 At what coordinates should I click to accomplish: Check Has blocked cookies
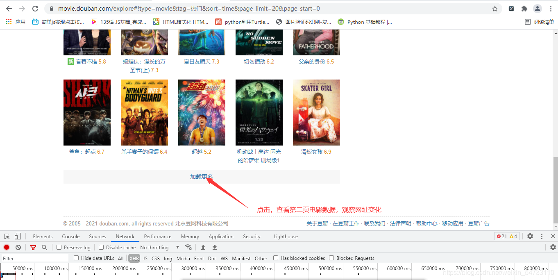[x=276, y=258]
